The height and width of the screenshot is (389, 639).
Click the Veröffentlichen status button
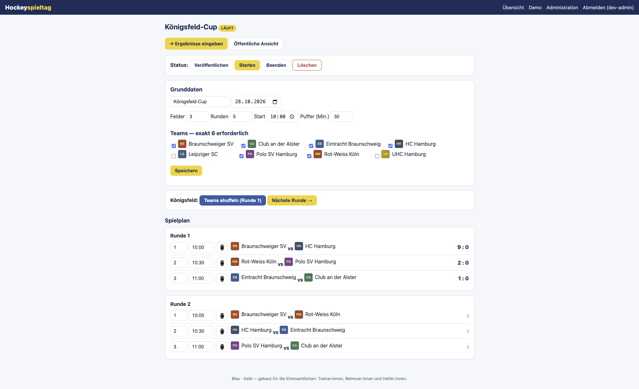click(x=211, y=65)
